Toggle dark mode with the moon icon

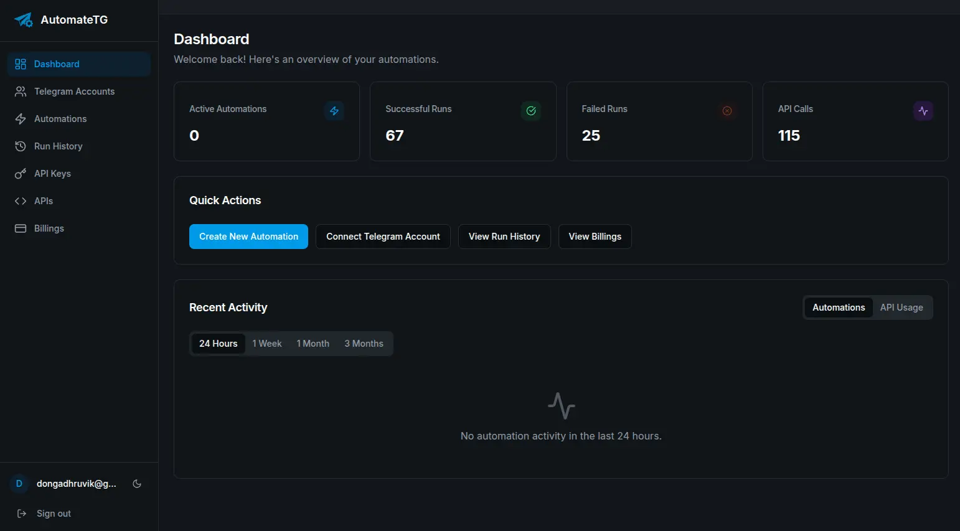click(x=137, y=484)
